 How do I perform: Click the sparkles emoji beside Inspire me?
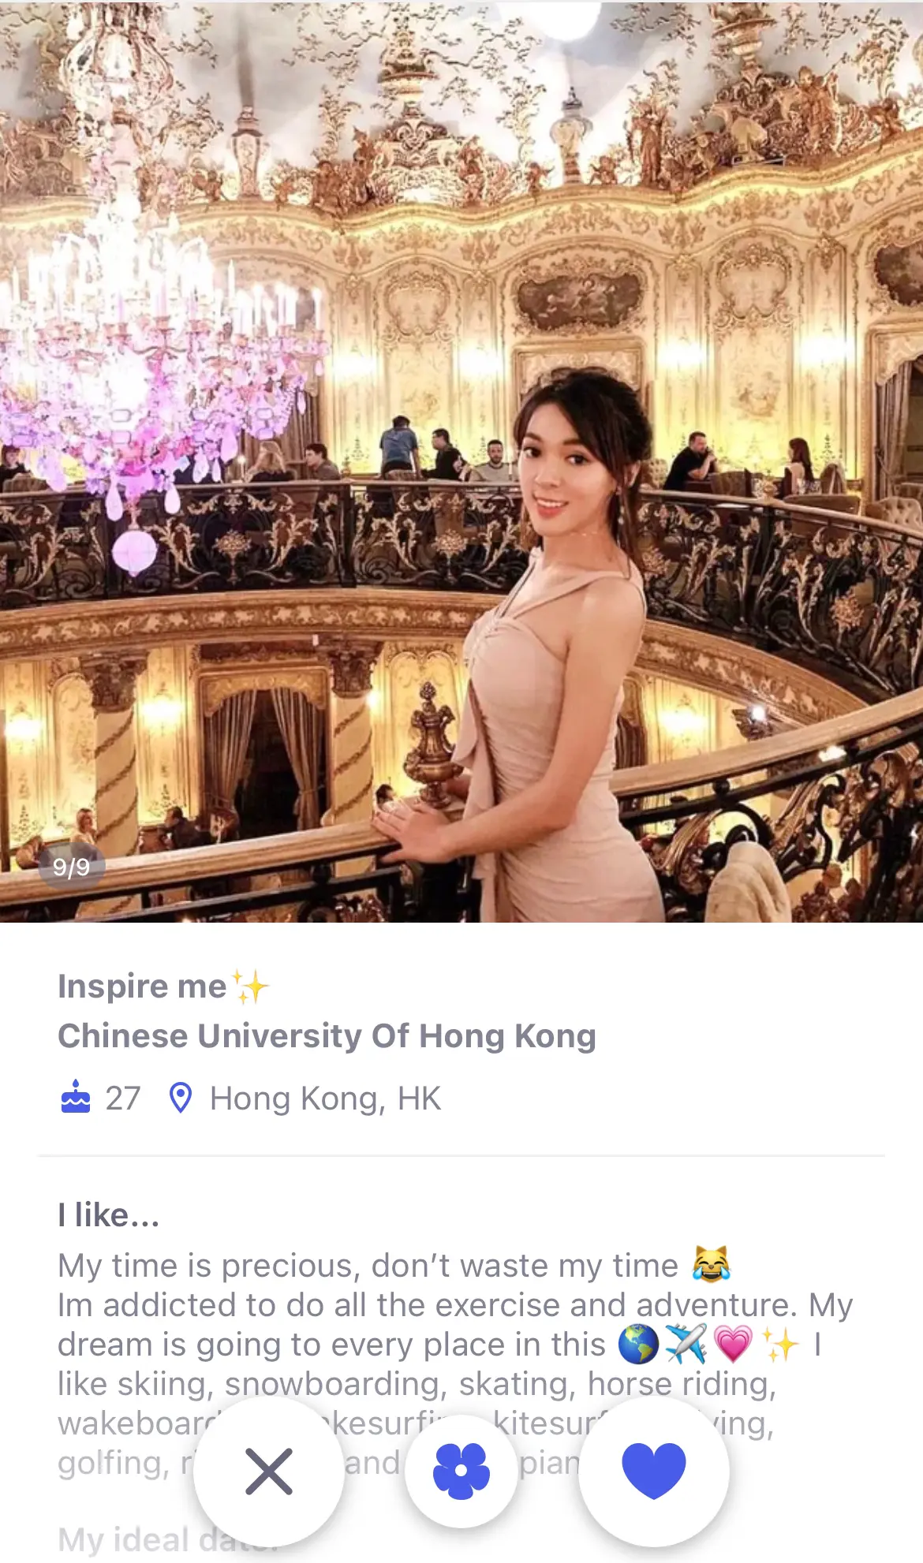click(250, 987)
